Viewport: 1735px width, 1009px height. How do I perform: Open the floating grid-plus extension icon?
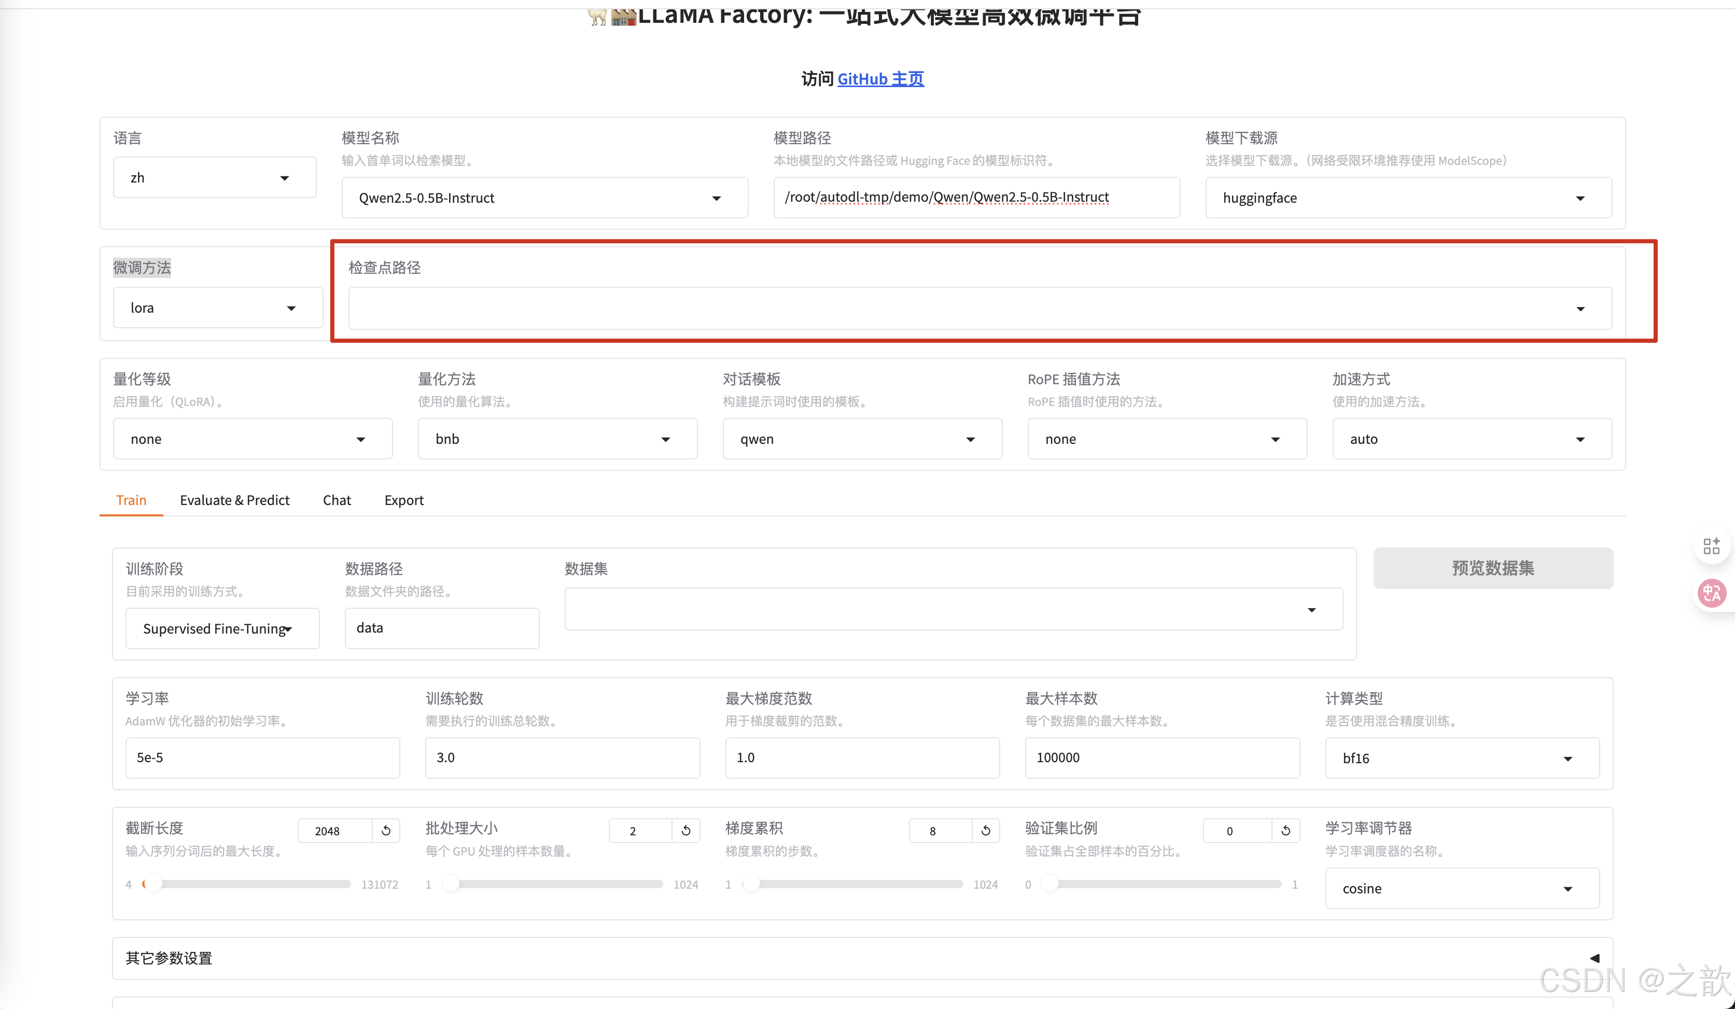coord(1712,546)
